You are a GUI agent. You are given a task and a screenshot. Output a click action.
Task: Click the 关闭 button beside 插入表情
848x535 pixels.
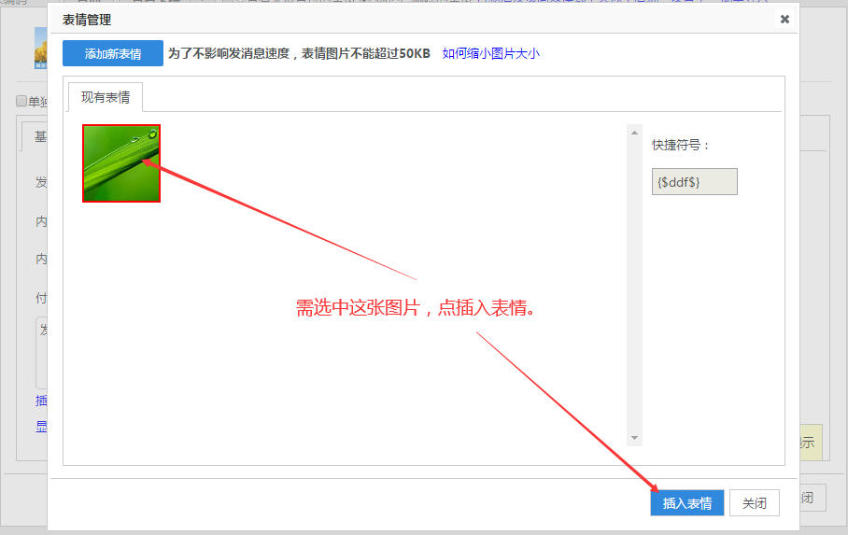point(754,502)
